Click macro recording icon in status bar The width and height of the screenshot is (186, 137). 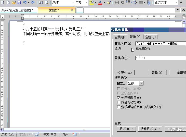74,134
